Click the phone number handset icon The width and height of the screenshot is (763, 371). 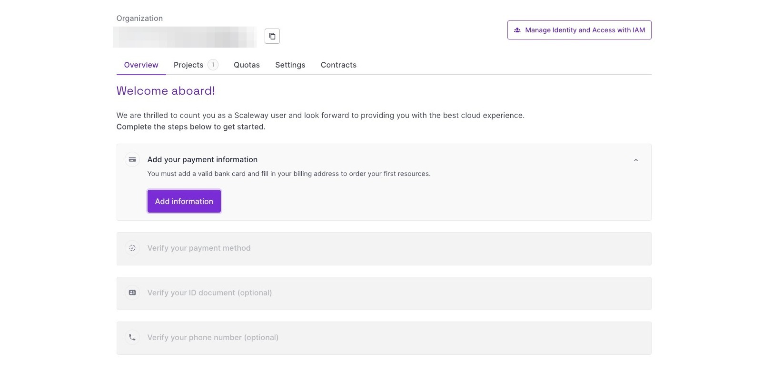pos(132,337)
